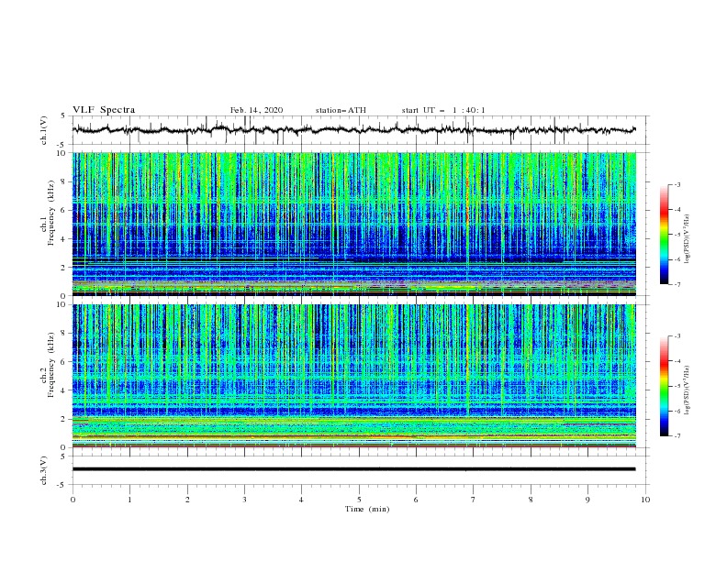Click time axis tick label '9'
This screenshot has height=561, width=727.
(x=587, y=500)
